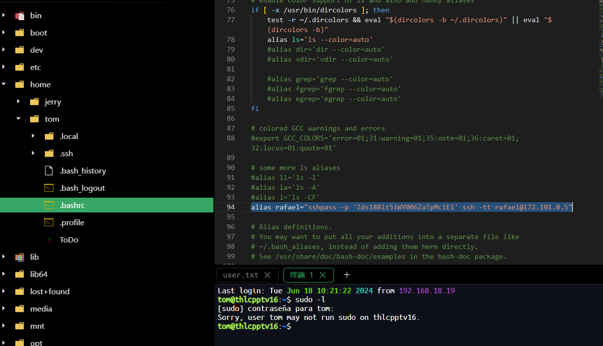Screen dimensions: 603x346
Task: Expand the boot folder arrow
Action: (x=4, y=33)
